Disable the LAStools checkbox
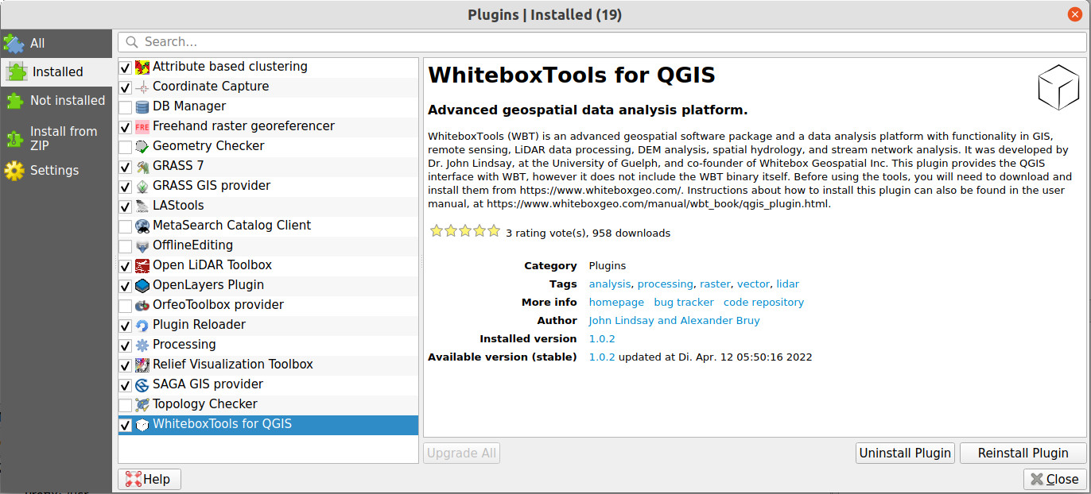The height and width of the screenshot is (494, 1091). [126, 206]
